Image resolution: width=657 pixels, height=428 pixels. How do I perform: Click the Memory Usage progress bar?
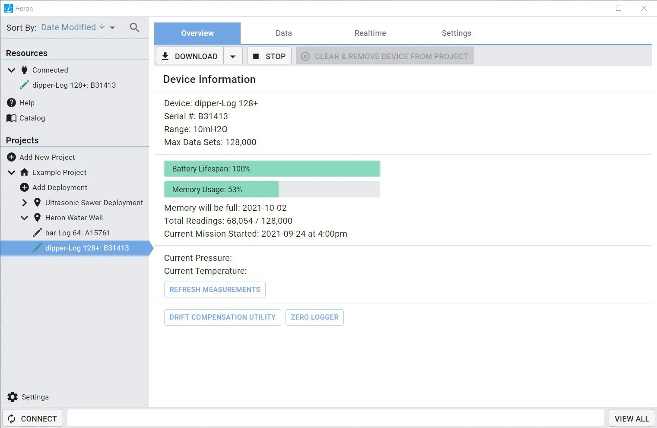272,190
